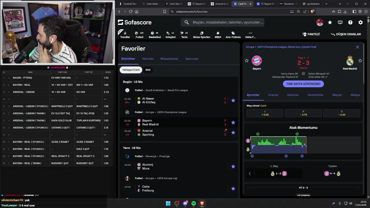This screenshot has height=208, width=370.
Task: Open the Voleybol category
Action: point(170,34)
